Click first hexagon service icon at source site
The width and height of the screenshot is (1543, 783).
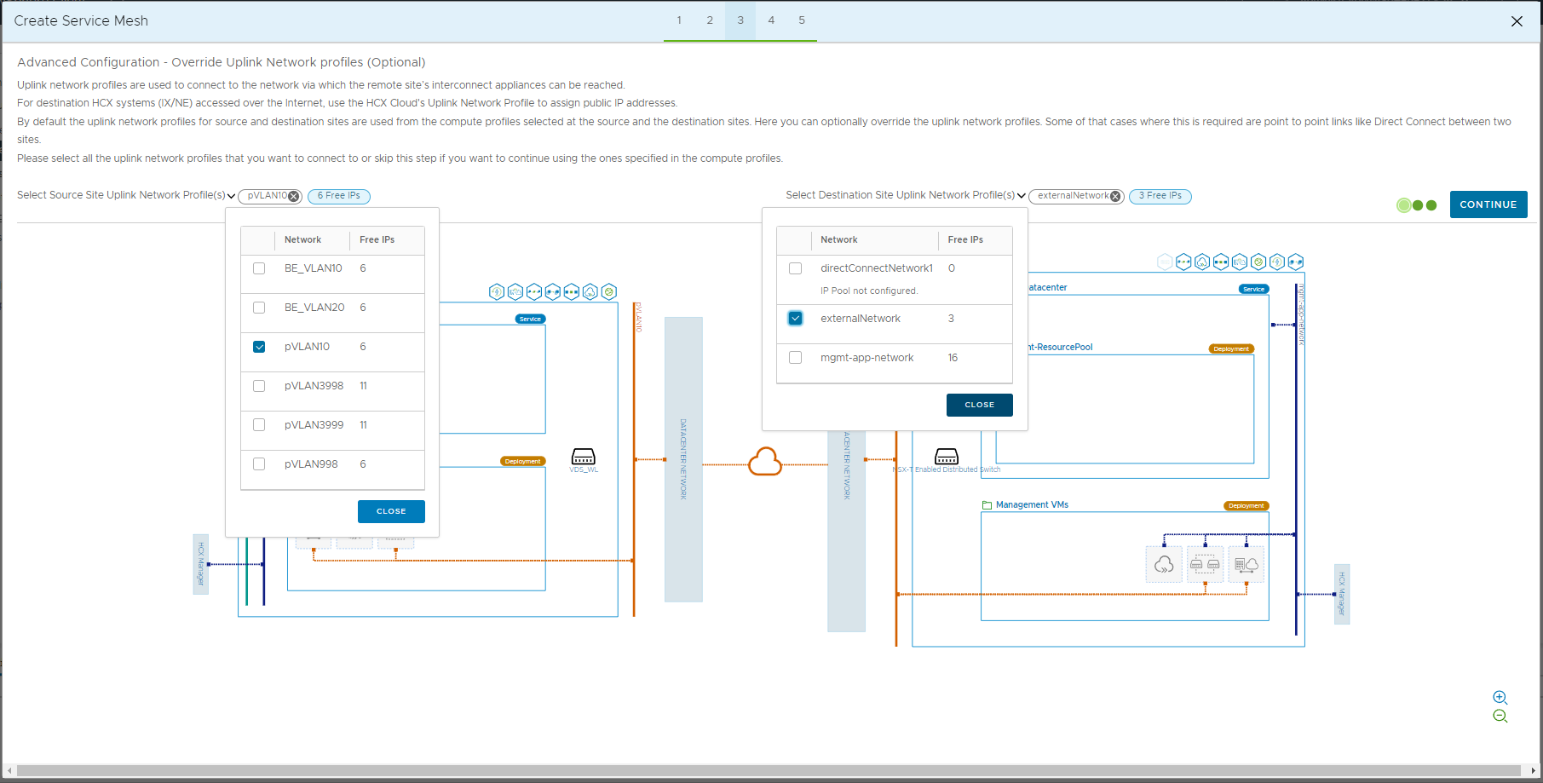pyautogui.click(x=497, y=292)
